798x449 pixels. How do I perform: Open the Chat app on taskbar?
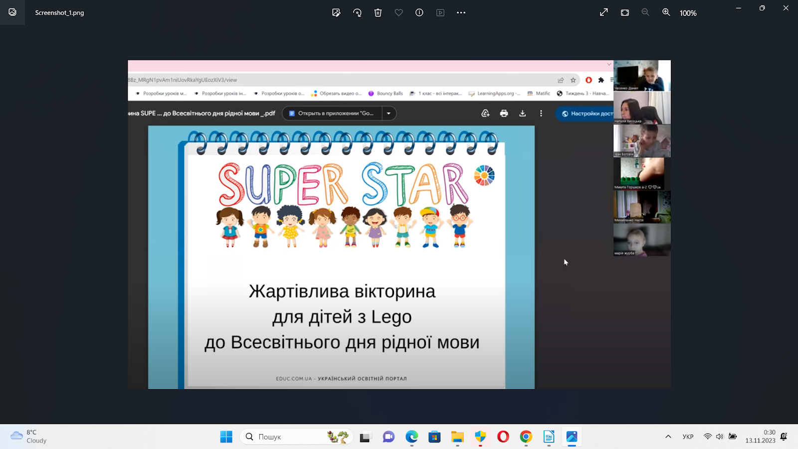click(389, 437)
